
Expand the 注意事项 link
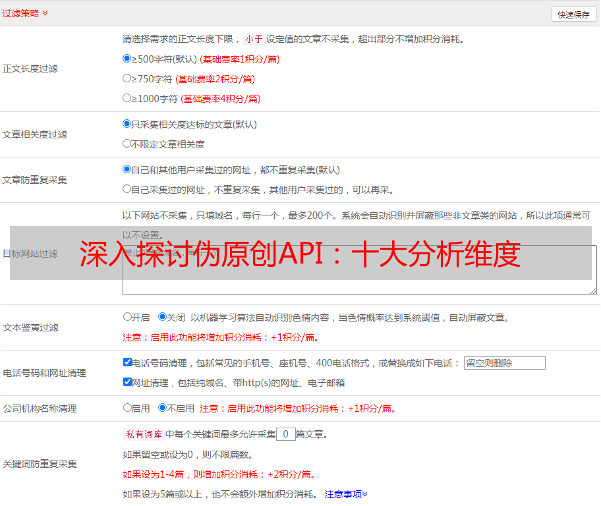coord(346,494)
